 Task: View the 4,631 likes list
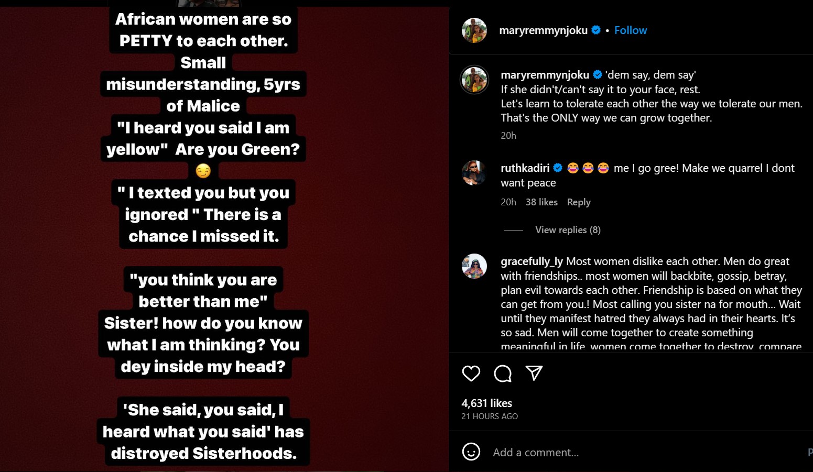487,403
